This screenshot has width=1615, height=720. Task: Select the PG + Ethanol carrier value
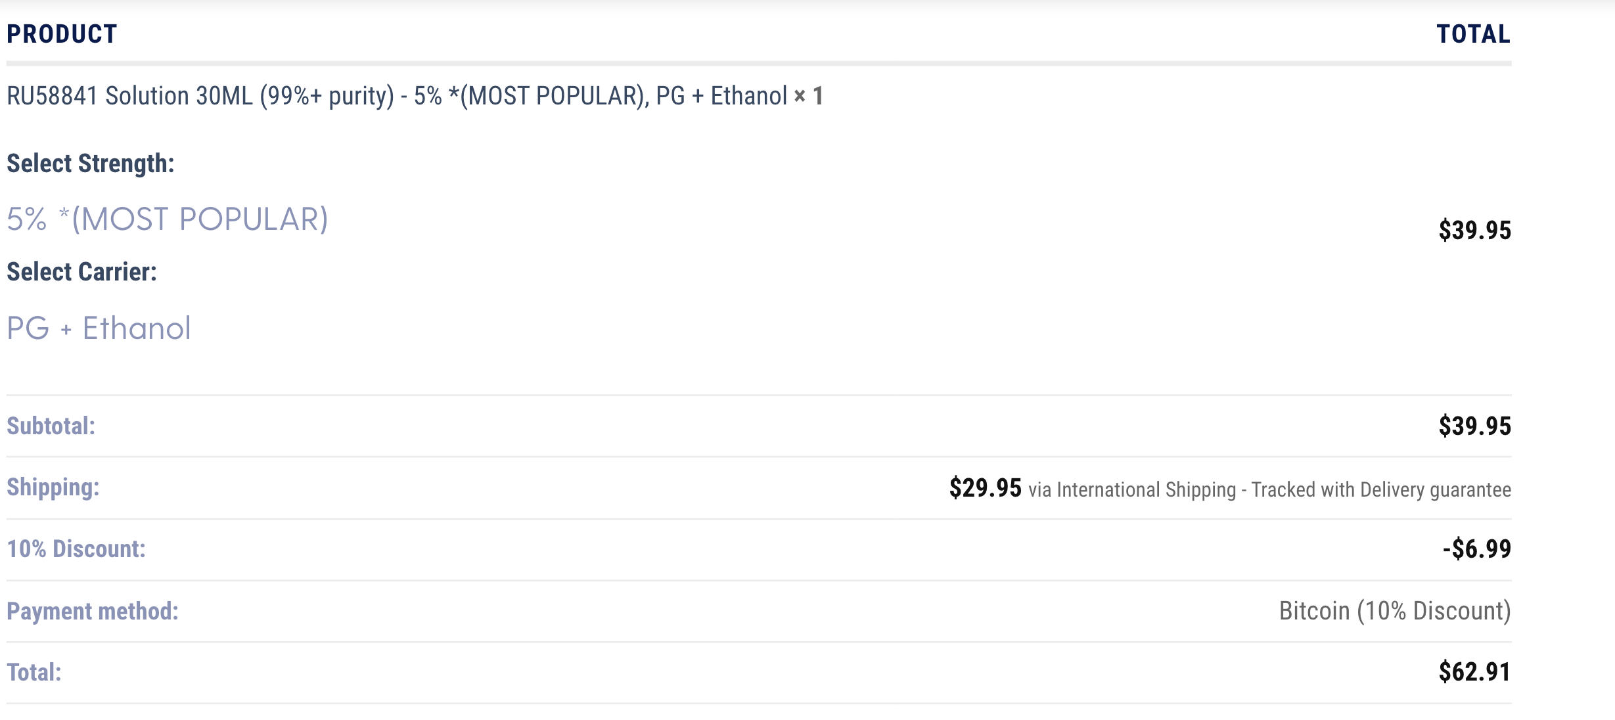99,328
